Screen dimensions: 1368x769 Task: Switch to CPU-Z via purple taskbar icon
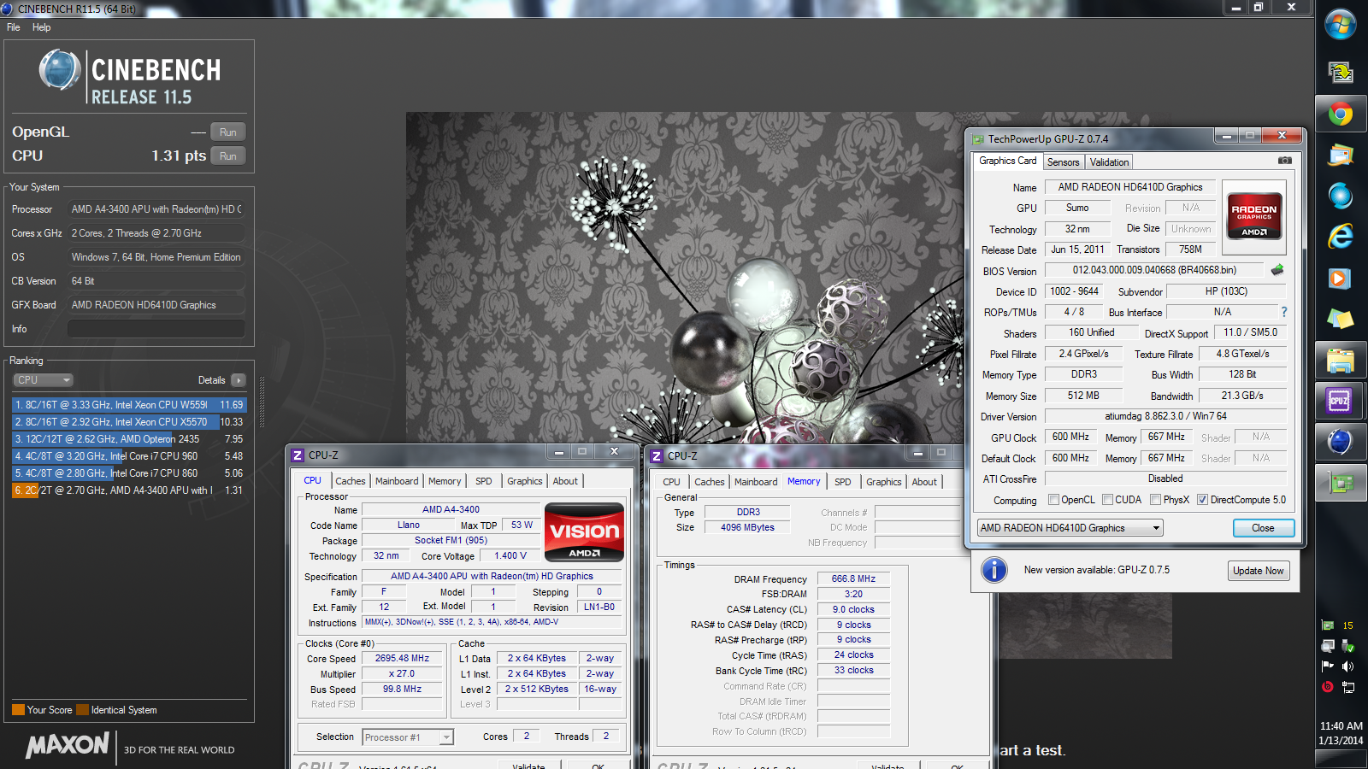click(x=1341, y=401)
